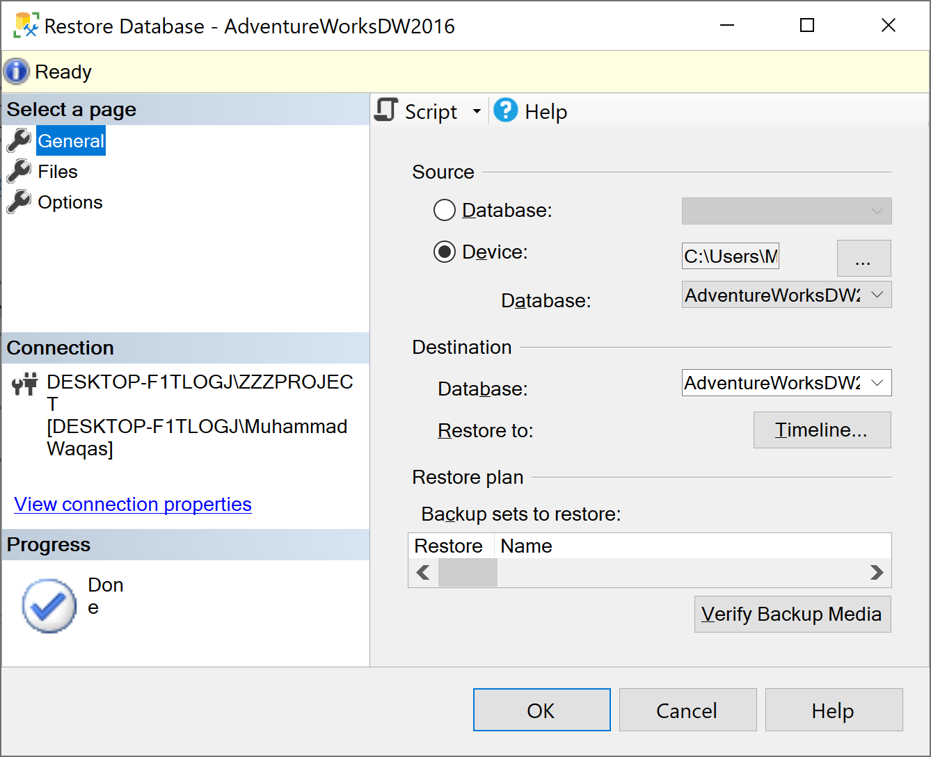Image resolution: width=931 pixels, height=757 pixels.
Task: Click the backup sets right scroll arrow
Action: click(x=877, y=572)
